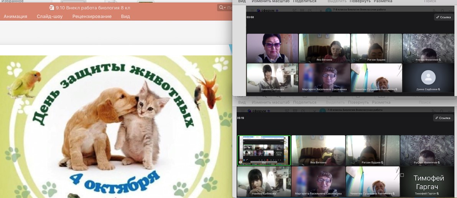The width and height of the screenshot is (457, 198).
Task: Switch to the Слайд-шоу ribbon tab
Action: (x=49, y=16)
